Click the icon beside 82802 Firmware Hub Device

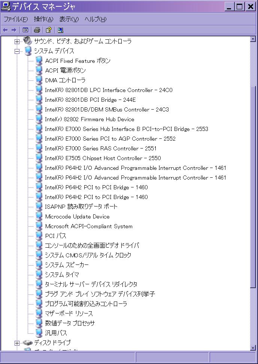pos(39,119)
